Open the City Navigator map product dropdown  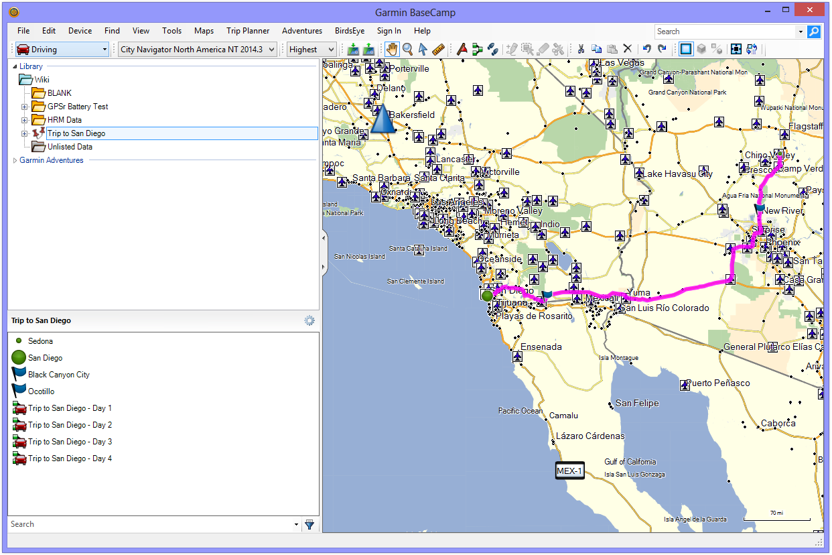[198, 49]
